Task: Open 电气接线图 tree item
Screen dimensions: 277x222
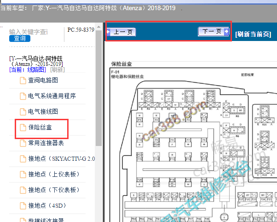Action: [43, 111]
